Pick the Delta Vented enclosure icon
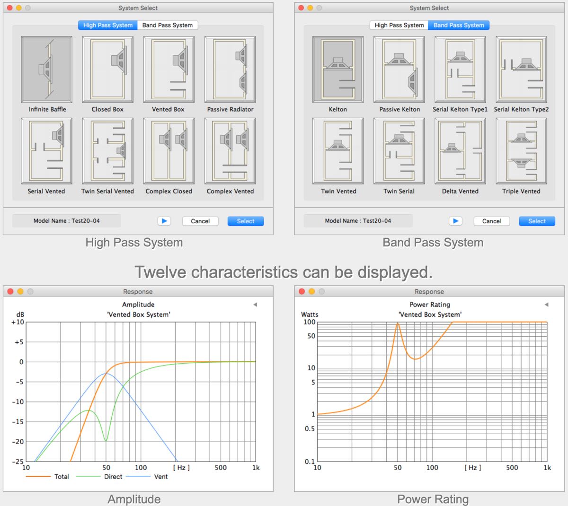Viewport: 568px width, 506px height. (460, 151)
